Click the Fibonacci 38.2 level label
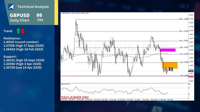This screenshot has height=112, width=200. pyautogui.click(x=181, y=54)
